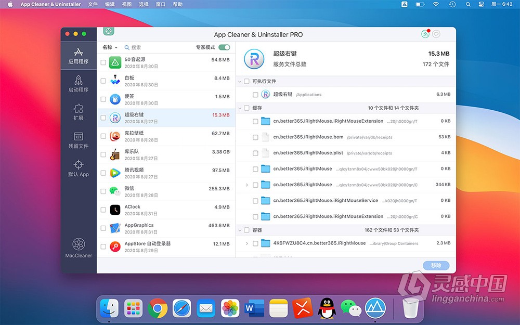Open the 残留文件 sidebar section
This screenshot has height=325, width=520.
tap(79, 140)
